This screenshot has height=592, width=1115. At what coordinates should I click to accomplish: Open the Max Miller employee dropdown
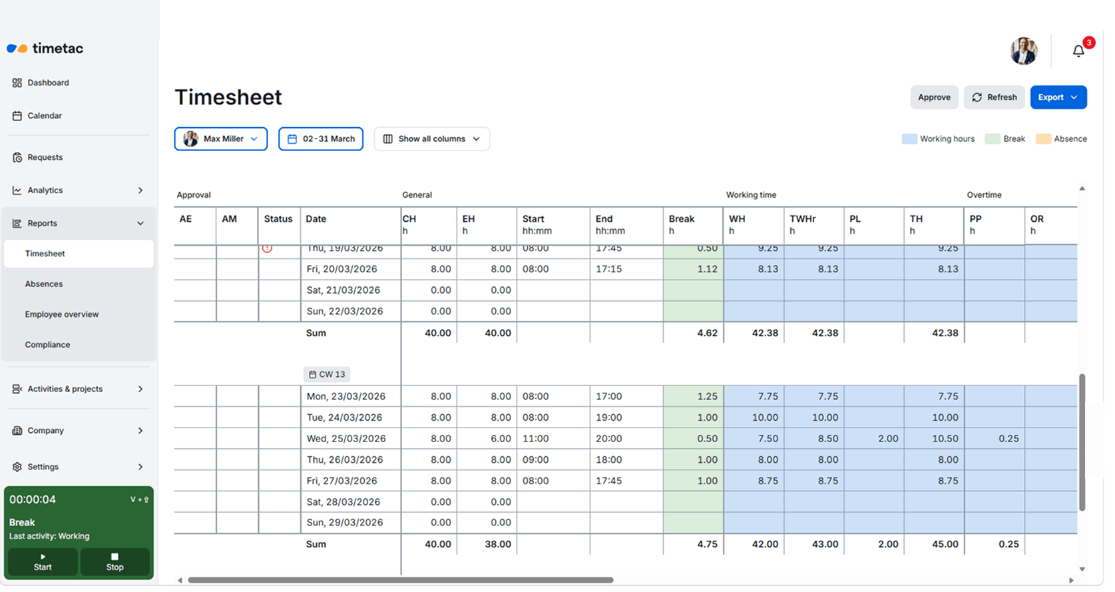[221, 139]
